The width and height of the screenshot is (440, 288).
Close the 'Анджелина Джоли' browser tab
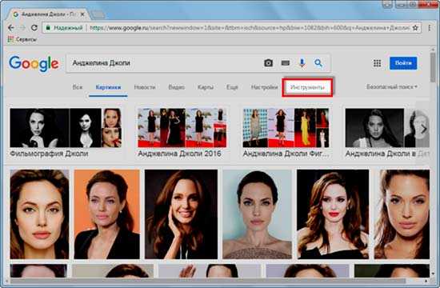coord(82,14)
